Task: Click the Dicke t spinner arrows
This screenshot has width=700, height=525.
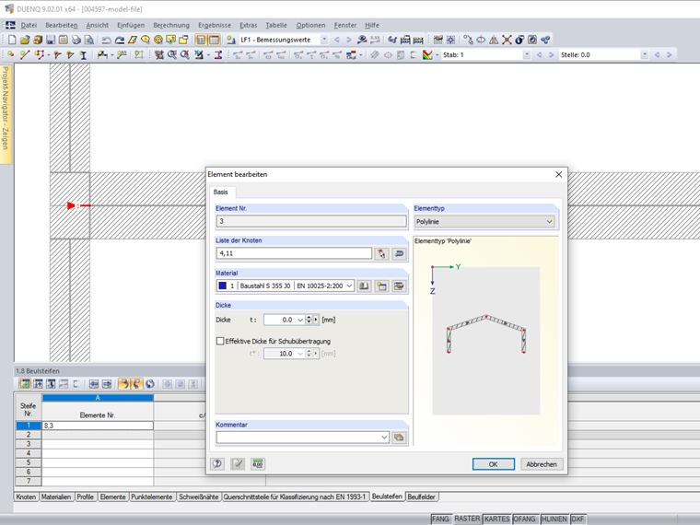Action: [x=309, y=320]
